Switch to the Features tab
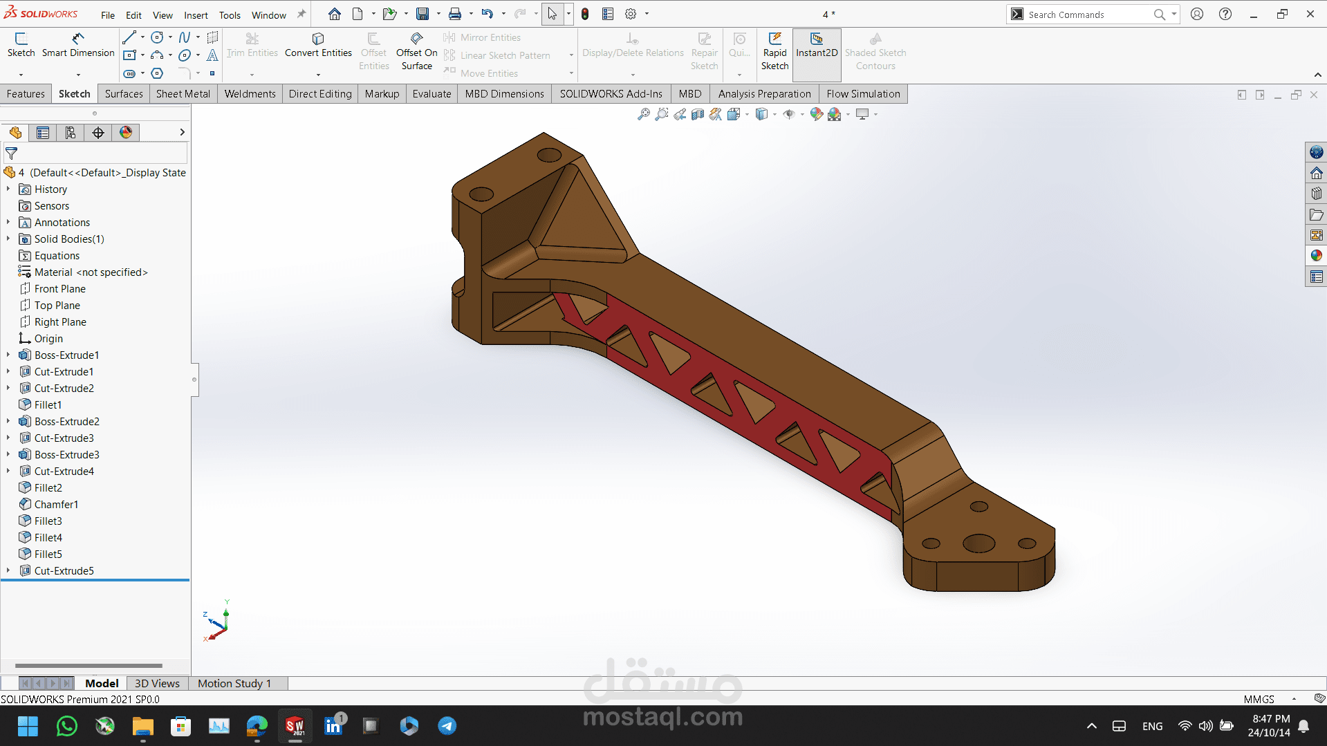1327x746 pixels. pos(26,94)
